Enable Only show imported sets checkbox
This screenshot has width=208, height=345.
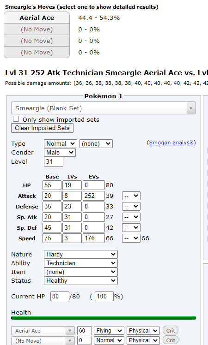click(x=16, y=119)
